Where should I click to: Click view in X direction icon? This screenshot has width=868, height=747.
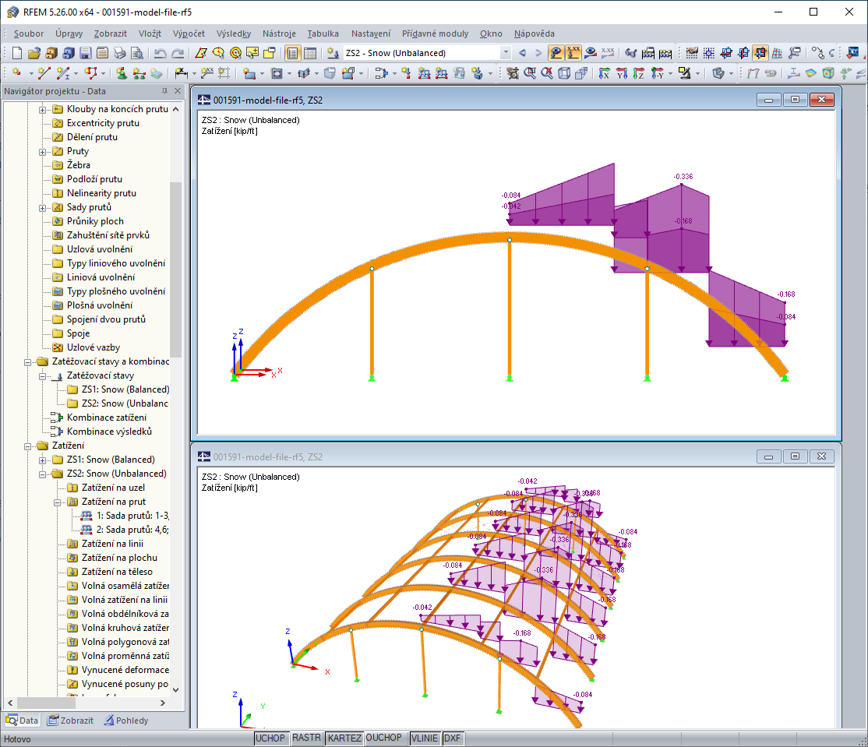[605, 73]
